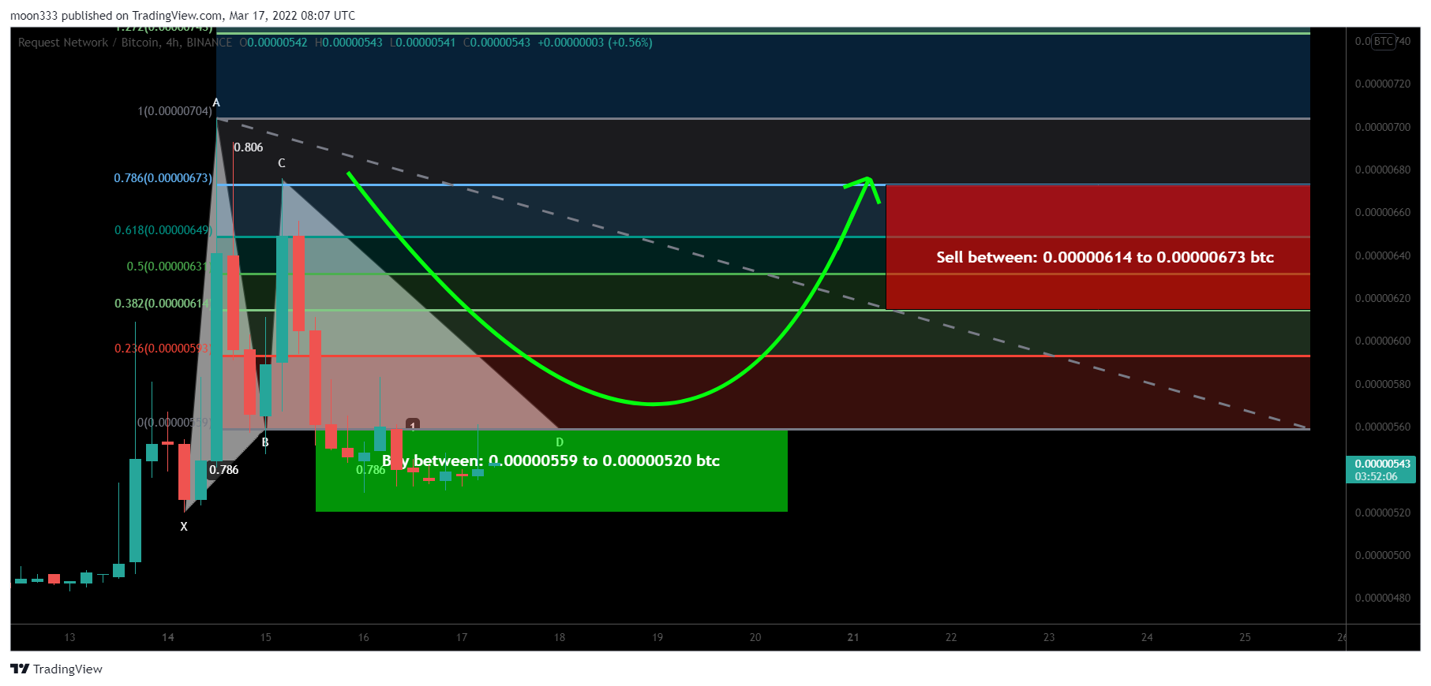Click the white 0.786 ratio label above X
This screenshot has height=686, width=1431.
[223, 470]
